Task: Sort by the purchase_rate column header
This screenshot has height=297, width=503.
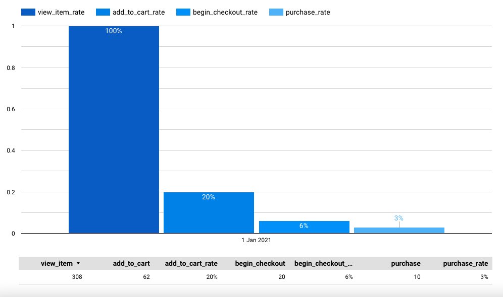Action: (x=466, y=263)
